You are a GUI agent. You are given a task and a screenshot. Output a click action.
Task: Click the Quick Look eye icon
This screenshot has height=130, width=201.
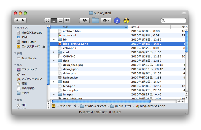tap(84, 20)
